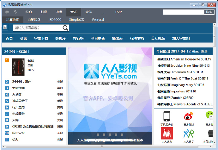This screenshot has width=218, height=150.
Task: Open Fresh Off The Boat S03E19 link
Action: (x=183, y=78)
